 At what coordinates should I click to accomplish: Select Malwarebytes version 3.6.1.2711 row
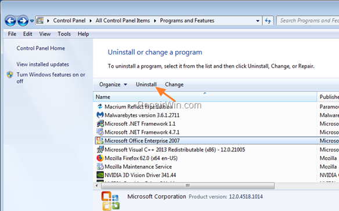tap(217, 115)
